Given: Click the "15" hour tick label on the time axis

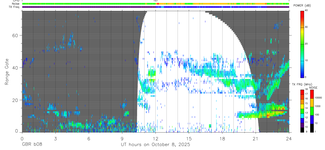Looking at the screenshot, I should 189,138.
